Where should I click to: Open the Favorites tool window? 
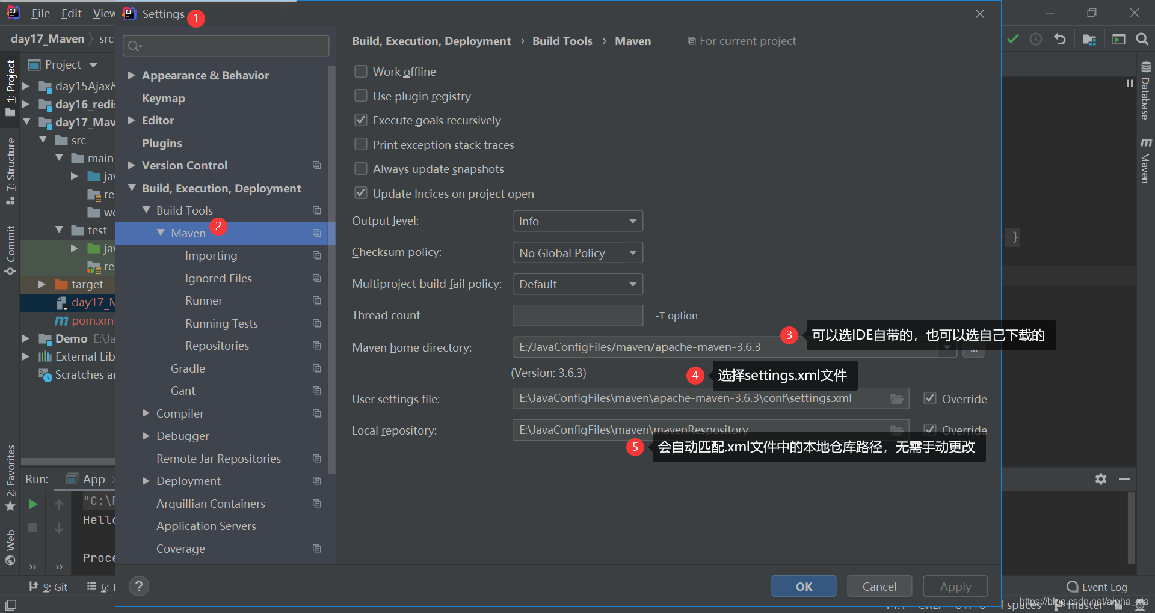pyautogui.click(x=10, y=478)
